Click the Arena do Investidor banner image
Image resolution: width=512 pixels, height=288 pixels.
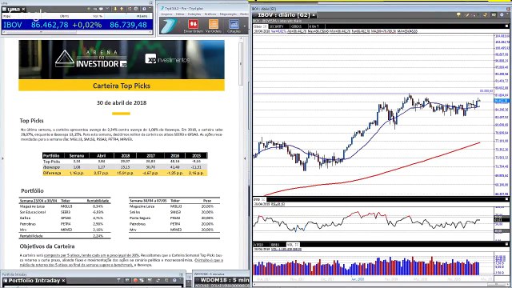pos(122,59)
